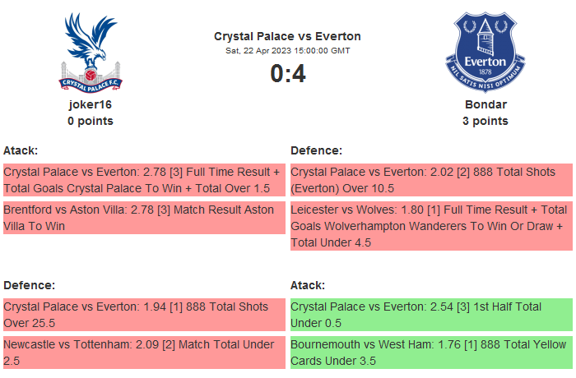Click the Everton club crest
Image resolution: width=576 pixels, height=378 pixels.
point(485,51)
